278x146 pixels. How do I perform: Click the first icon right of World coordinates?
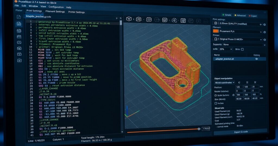click(x=239, y=82)
